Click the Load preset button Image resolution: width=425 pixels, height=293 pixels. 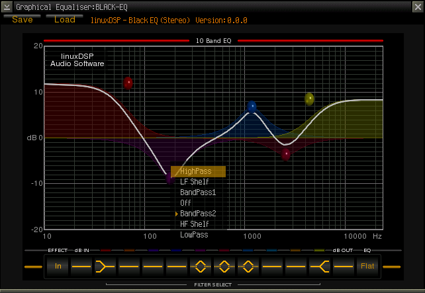coord(64,19)
